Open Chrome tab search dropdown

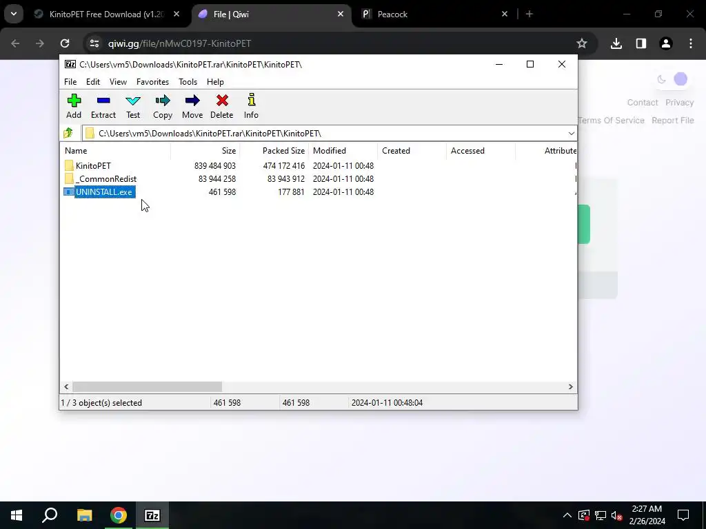point(14,14)
